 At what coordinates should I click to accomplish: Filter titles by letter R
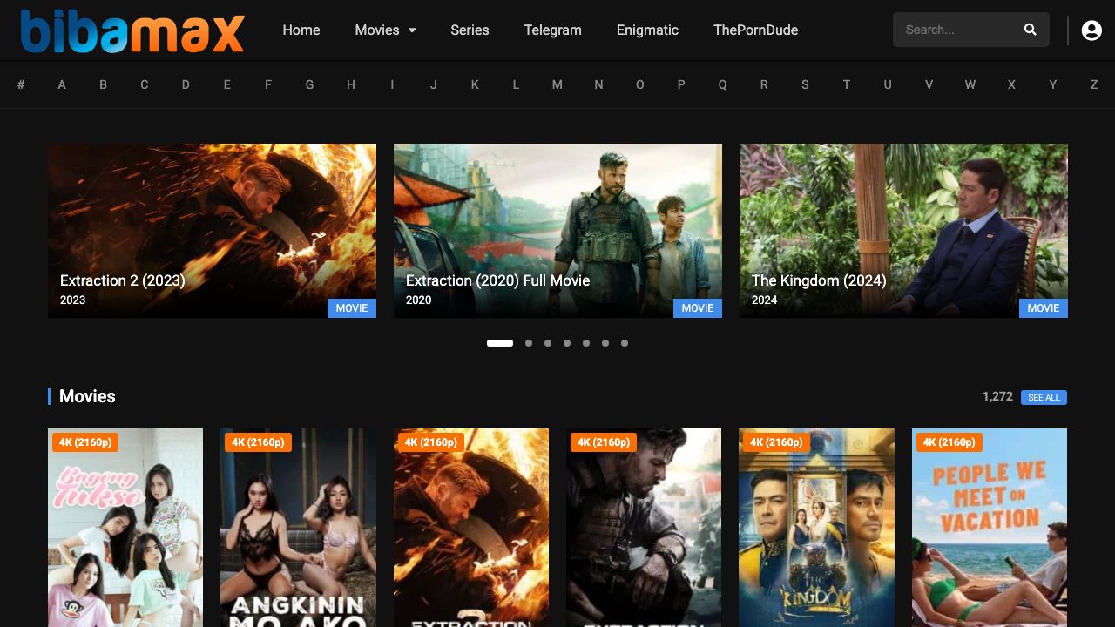click(x=764, y=84)
